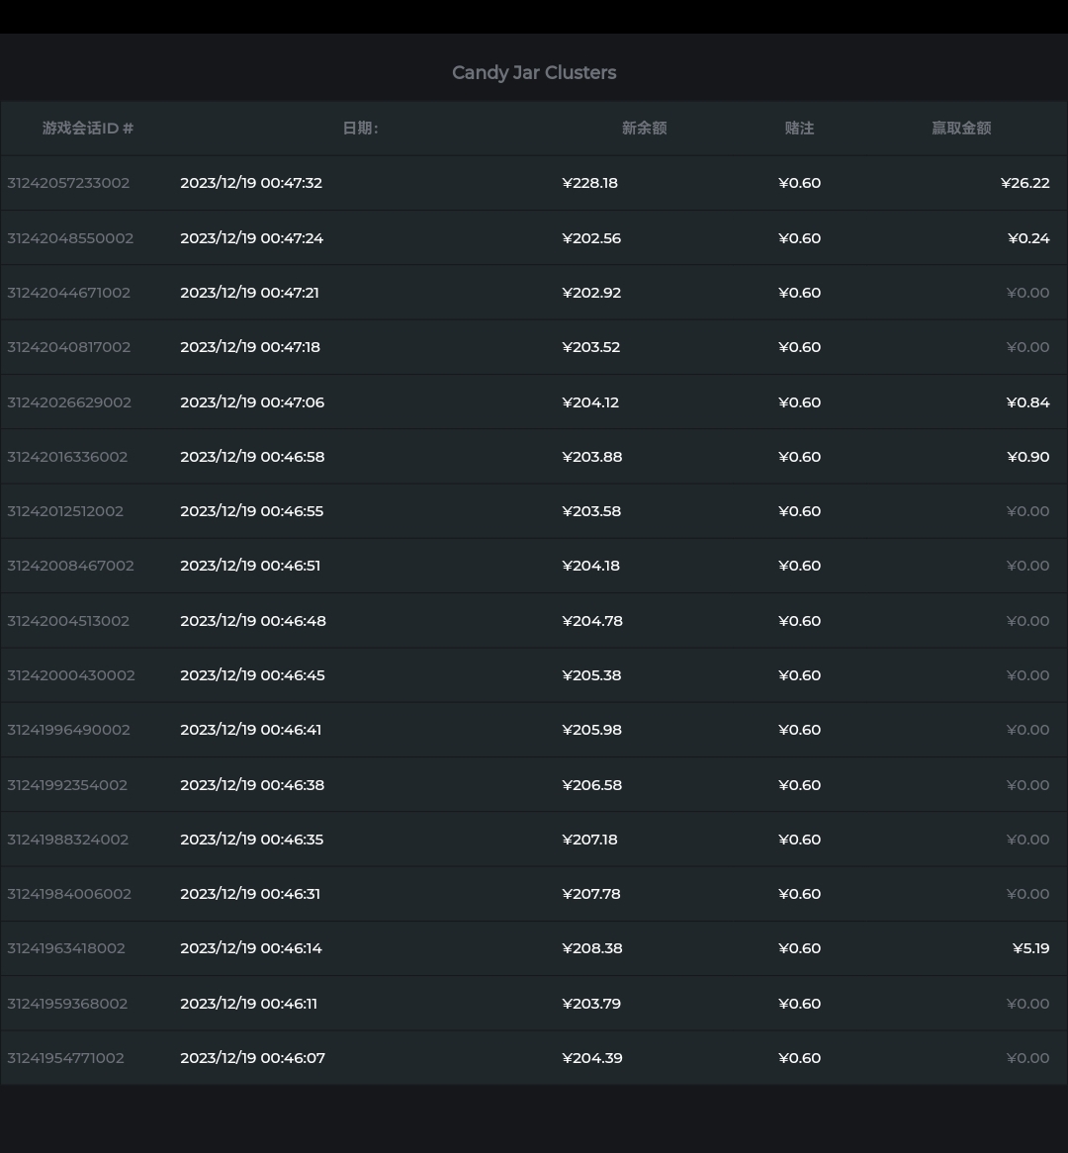The height and width of the screenshot is (1153, 1068).
Task: Click the 赌注 column header
Action: [800, 128]
